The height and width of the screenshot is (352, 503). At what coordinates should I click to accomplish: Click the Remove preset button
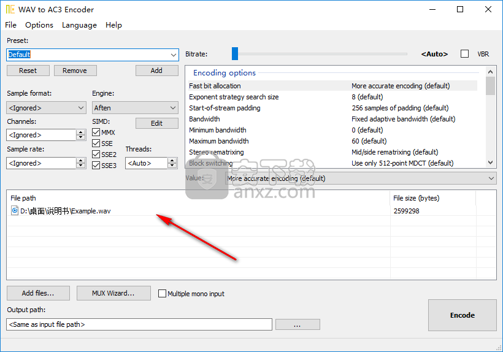[75, 71]
